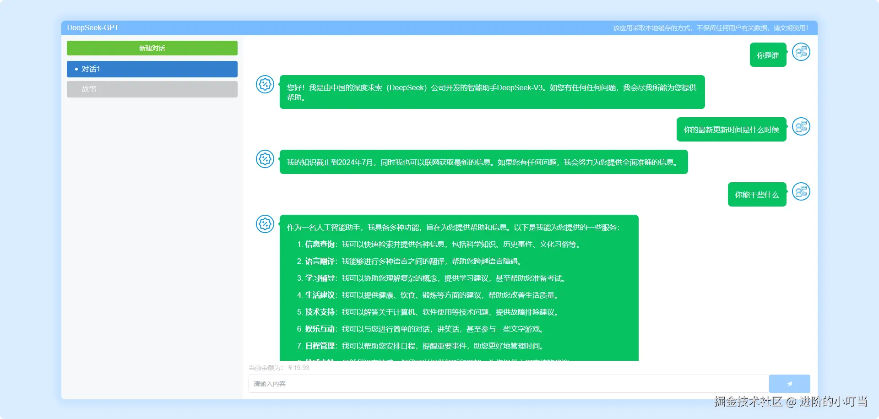Click the assistant avatar beside the capabilities list reply
This screenshot has width=879, height=419.
265,224
